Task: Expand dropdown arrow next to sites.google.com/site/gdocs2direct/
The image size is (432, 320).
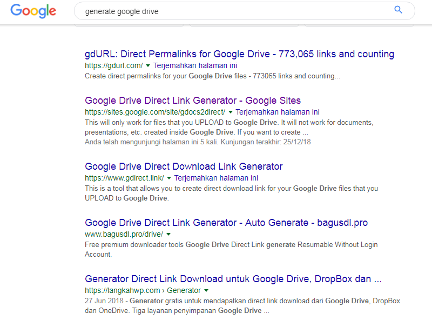Action: click(231, 112)
